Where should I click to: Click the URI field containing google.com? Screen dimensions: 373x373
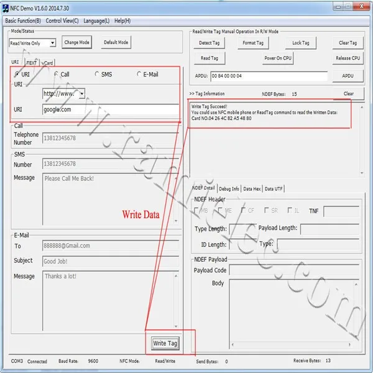tap(110, 110)
